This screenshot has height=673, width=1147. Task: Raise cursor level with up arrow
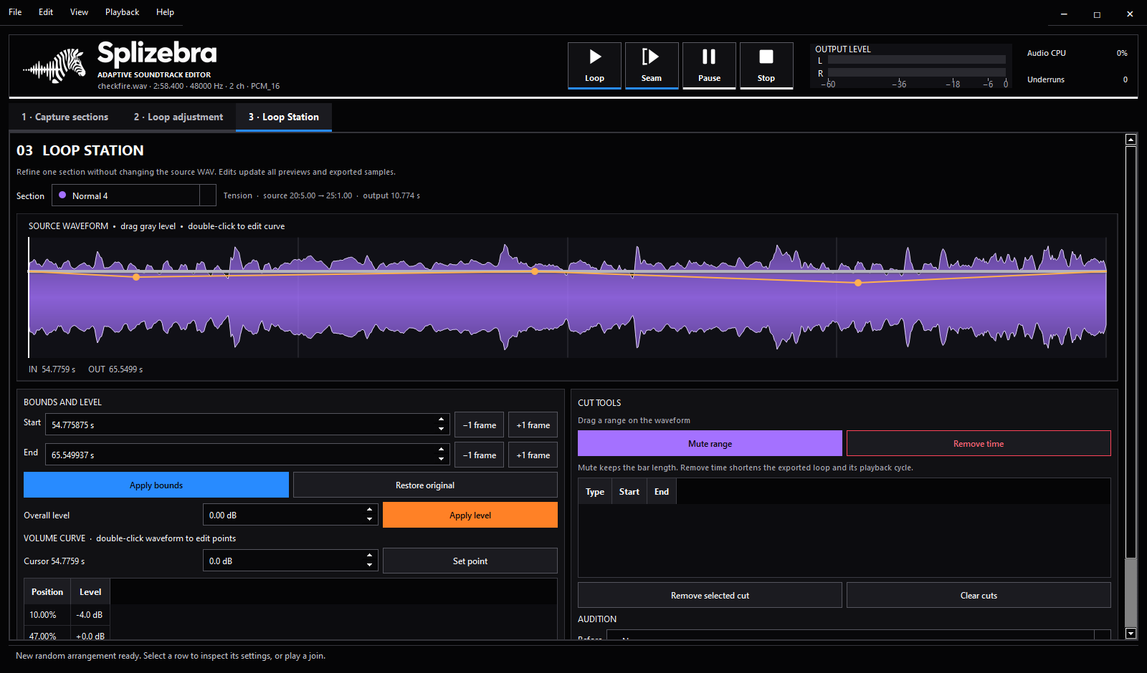(x=369, y=555)
